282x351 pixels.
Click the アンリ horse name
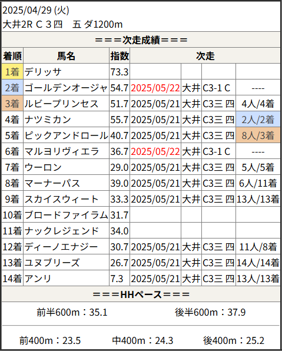tap(38, 279)
